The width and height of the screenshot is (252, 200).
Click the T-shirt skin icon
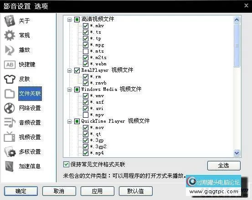10,79
